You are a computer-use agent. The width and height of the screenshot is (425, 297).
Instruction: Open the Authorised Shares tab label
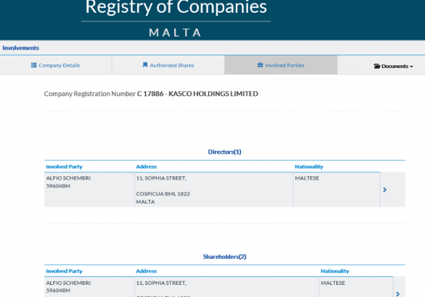click(x=172, y=65)
